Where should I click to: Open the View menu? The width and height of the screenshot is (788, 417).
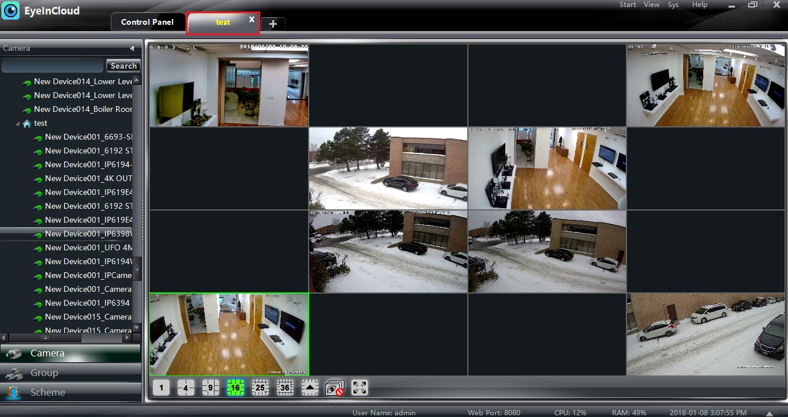coord(651,5)
